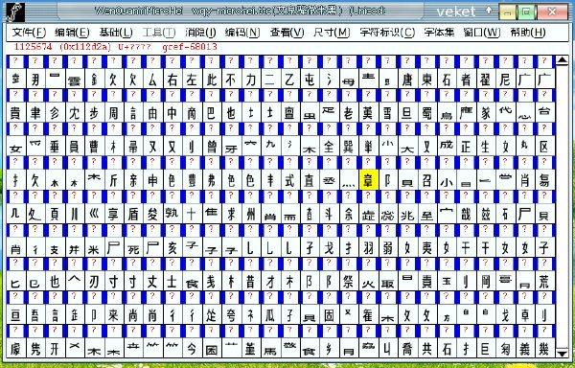Screen dimensions: 575x368
Task: Select the highlighted 章 glyph cell
Action: [368, 180]
